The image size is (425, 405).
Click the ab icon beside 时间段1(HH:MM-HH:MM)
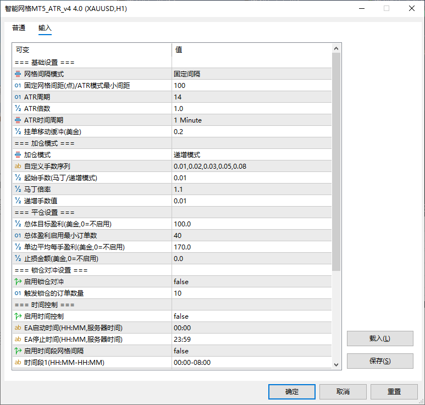click(18, 363)
